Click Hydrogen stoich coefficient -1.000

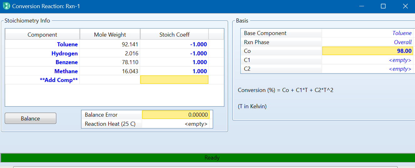(x=174, y=53)
